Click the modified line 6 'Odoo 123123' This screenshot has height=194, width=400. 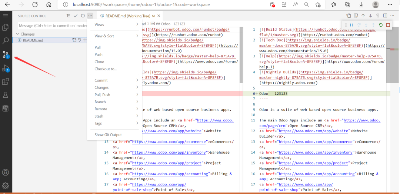pyautogui.click(x=273, y=94)
